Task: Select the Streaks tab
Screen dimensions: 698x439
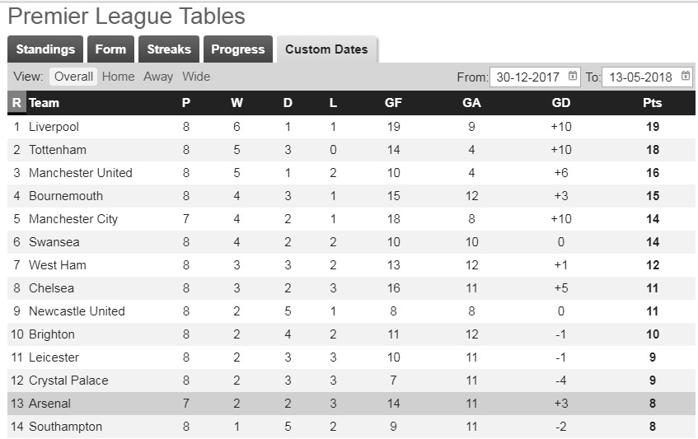Action: (x=169, y=49)
